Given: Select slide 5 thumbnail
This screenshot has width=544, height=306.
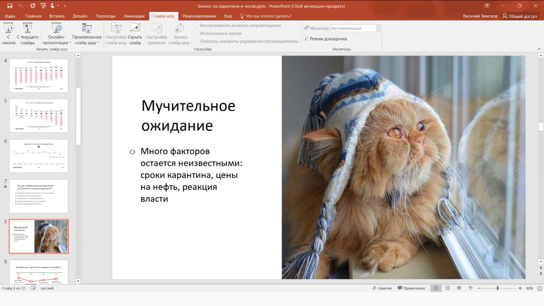Looking at the screenshot, I should tap(39, 116).
